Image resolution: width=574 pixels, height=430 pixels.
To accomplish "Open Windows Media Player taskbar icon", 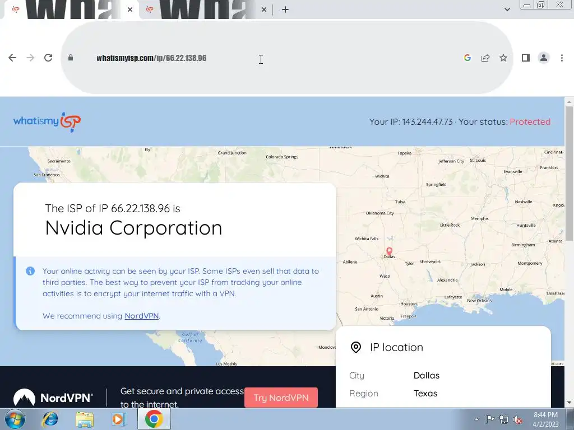I will (x=119, y=419).
